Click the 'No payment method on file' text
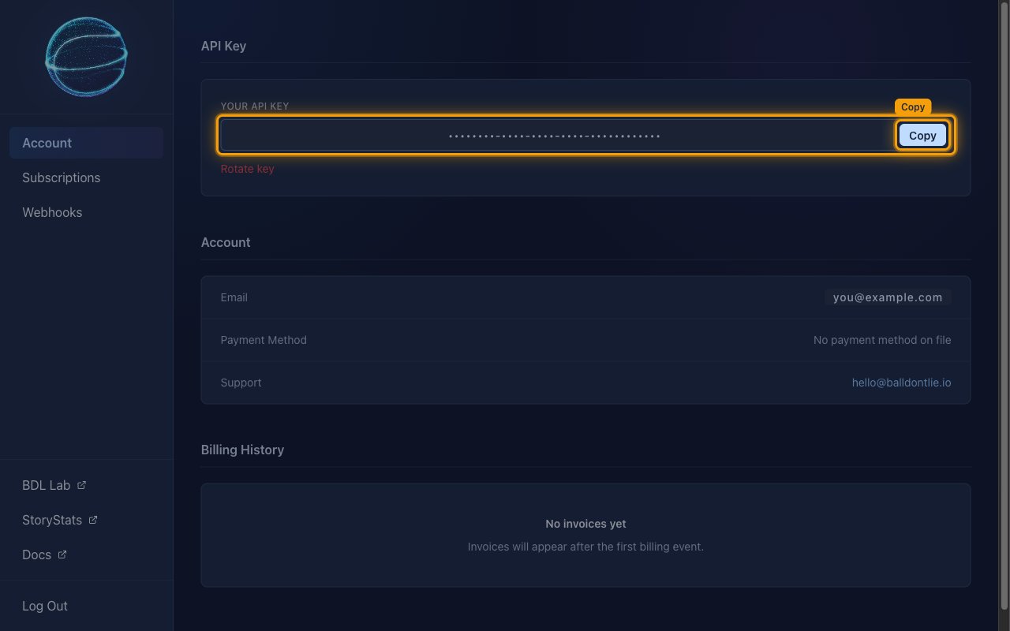This screenshot has height=631, width=1010. (882, 340)
